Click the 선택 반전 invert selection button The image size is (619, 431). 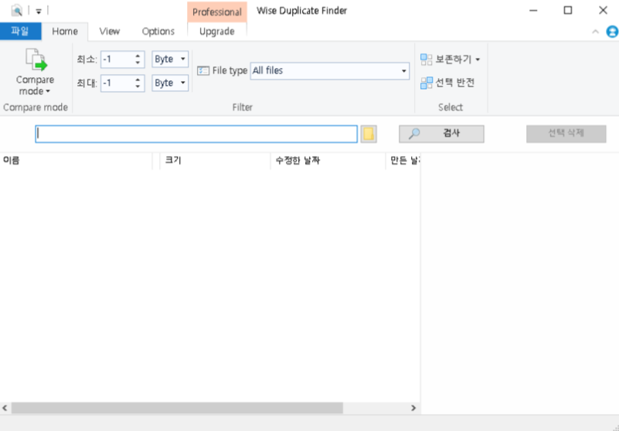[x=447, y=83]
